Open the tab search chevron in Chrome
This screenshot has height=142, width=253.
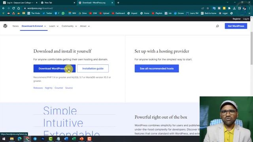point(228,2)
